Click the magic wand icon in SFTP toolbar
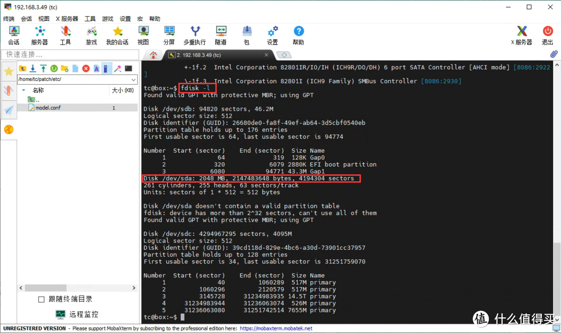561x333 pixels. 117,69
